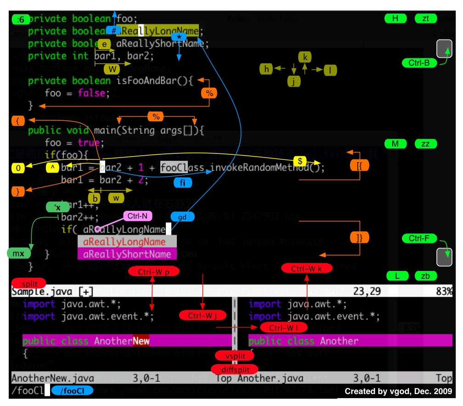Image resolution: width=463 pixels, height=406 pixels.
Task: Click the red :vsplit command badge
Action: (234, 356)
